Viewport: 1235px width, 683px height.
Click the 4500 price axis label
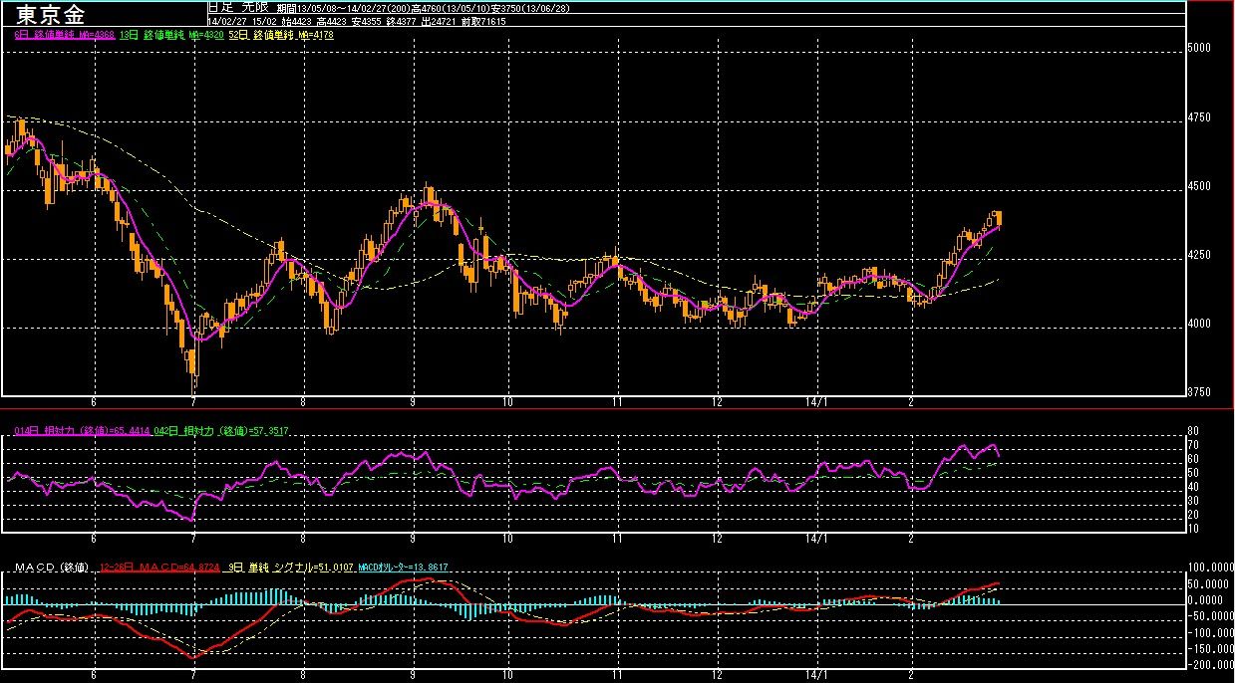click(1200, 186)
